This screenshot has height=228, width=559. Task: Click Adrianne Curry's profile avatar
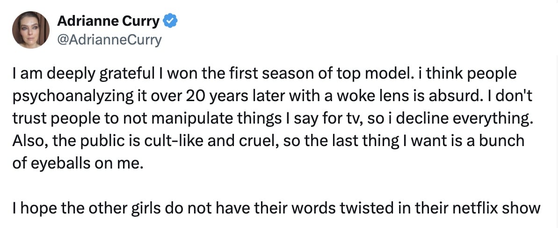[x=31, y=30]
